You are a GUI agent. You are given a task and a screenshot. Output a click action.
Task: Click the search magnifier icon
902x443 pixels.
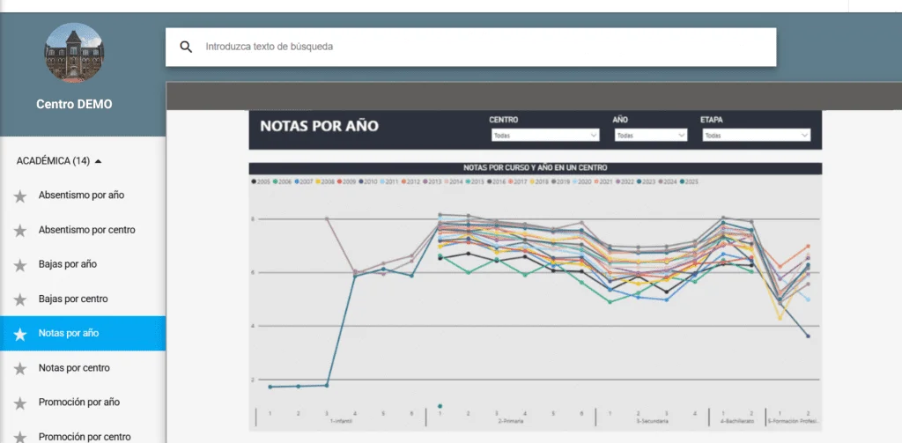coord(186,47)
